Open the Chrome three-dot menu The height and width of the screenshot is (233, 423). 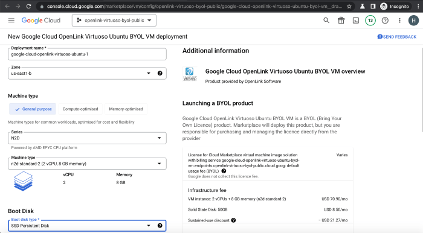(x=418, y=6)
